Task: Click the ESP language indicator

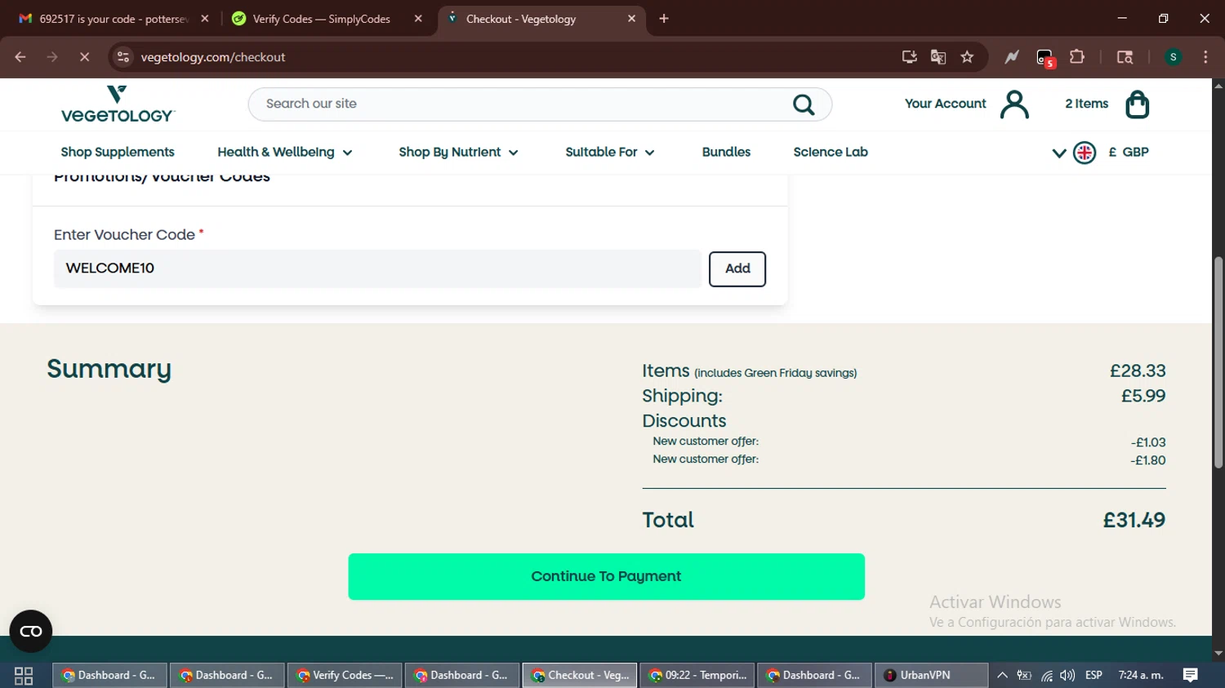Action: click(1094, 675)
